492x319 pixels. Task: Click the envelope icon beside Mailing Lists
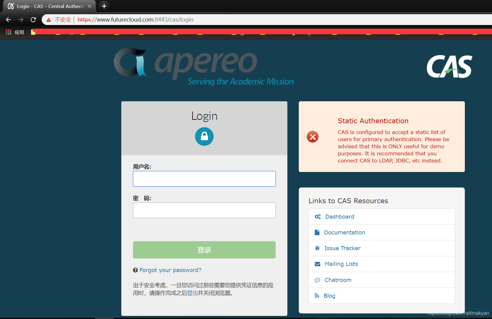(318, 264)
